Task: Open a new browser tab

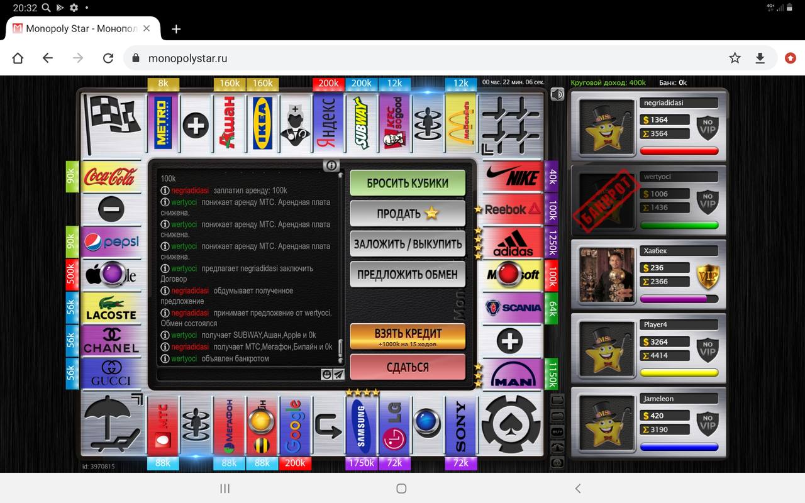Action: point(176,29)
